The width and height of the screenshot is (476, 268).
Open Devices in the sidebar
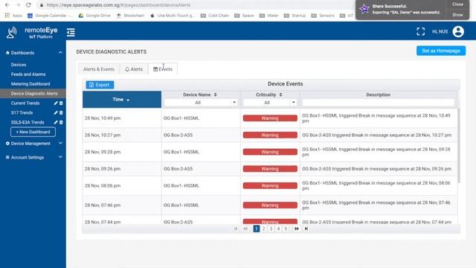click(19, 65)
